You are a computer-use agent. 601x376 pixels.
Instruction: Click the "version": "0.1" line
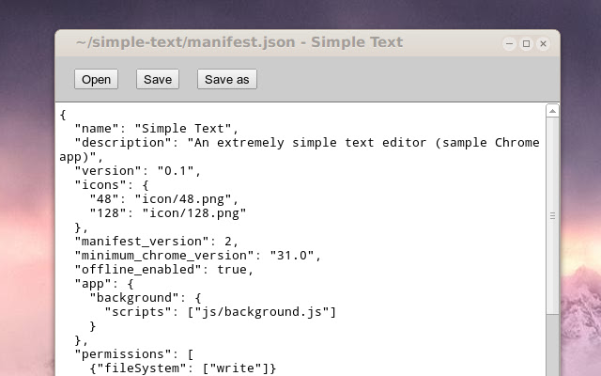coord(138,171)
